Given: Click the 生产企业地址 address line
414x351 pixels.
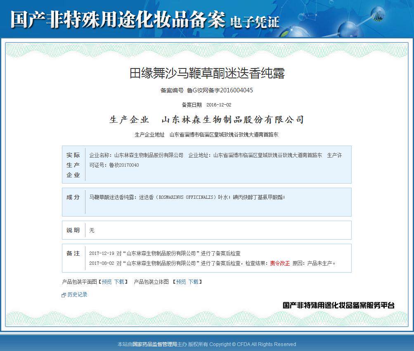Looking at the screenshot, I should [206, 134].
